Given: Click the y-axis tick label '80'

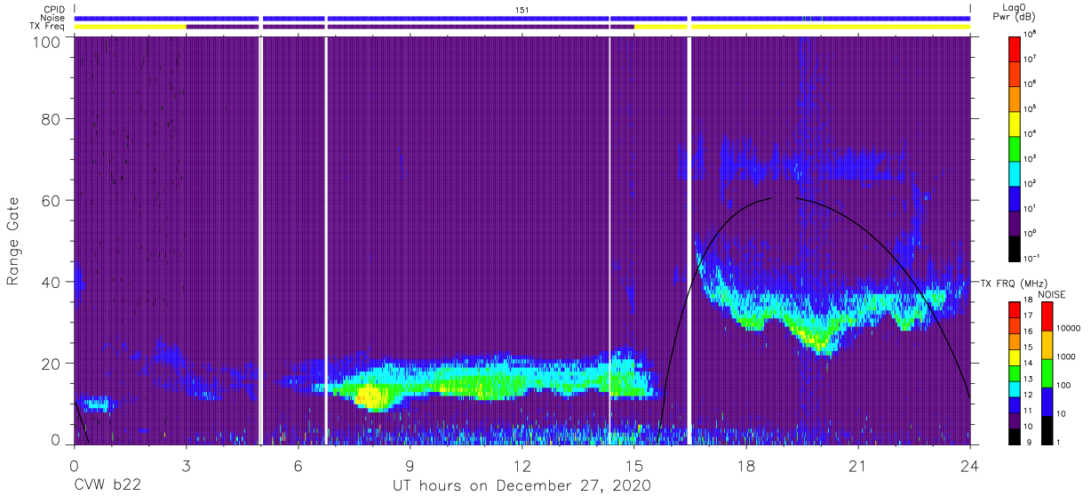Looking at the screenshot, I should 51,118.
